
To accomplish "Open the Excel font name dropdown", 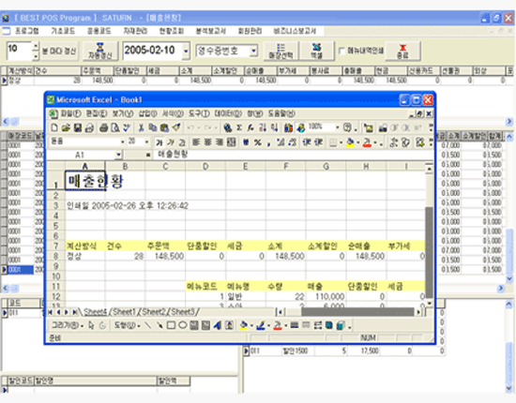I will [122, 142].
